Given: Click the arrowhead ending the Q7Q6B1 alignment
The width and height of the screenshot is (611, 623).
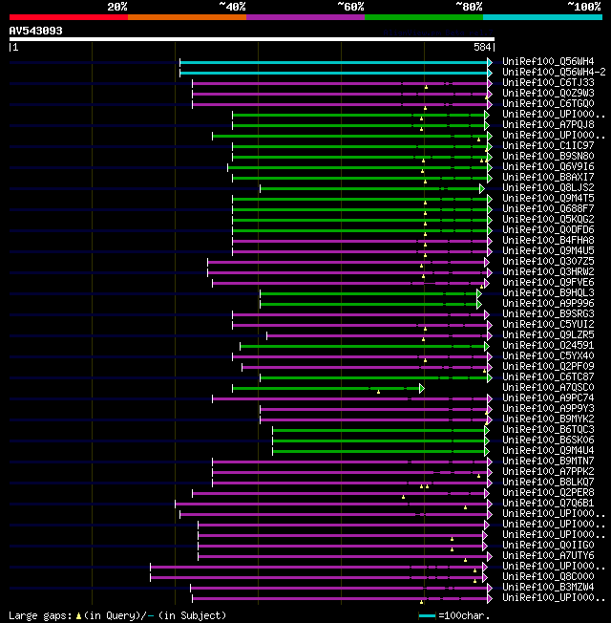Looking at the screenshot, I should (x=490, y=504).
